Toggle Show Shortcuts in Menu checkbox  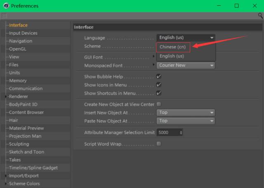[159, 93]
